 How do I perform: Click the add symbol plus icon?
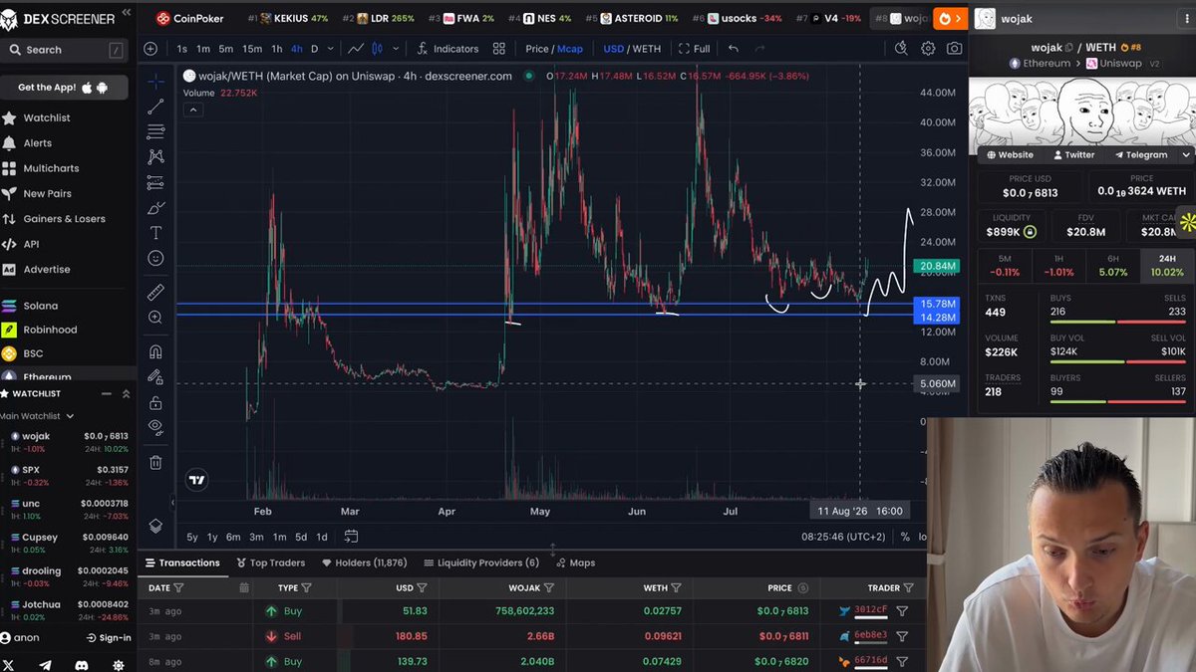pyautogui.click(x=150, y=49)
